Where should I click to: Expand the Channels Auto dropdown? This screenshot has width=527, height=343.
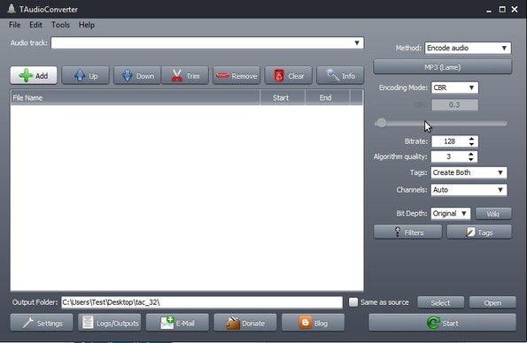click(469, 190)
